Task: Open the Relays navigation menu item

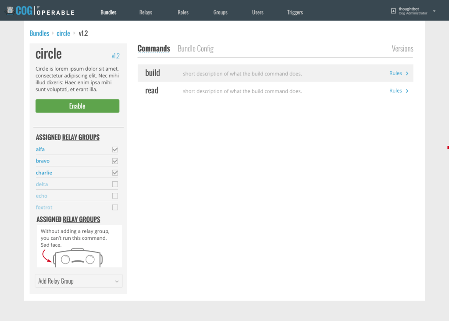Action: [x=146, y=12]
